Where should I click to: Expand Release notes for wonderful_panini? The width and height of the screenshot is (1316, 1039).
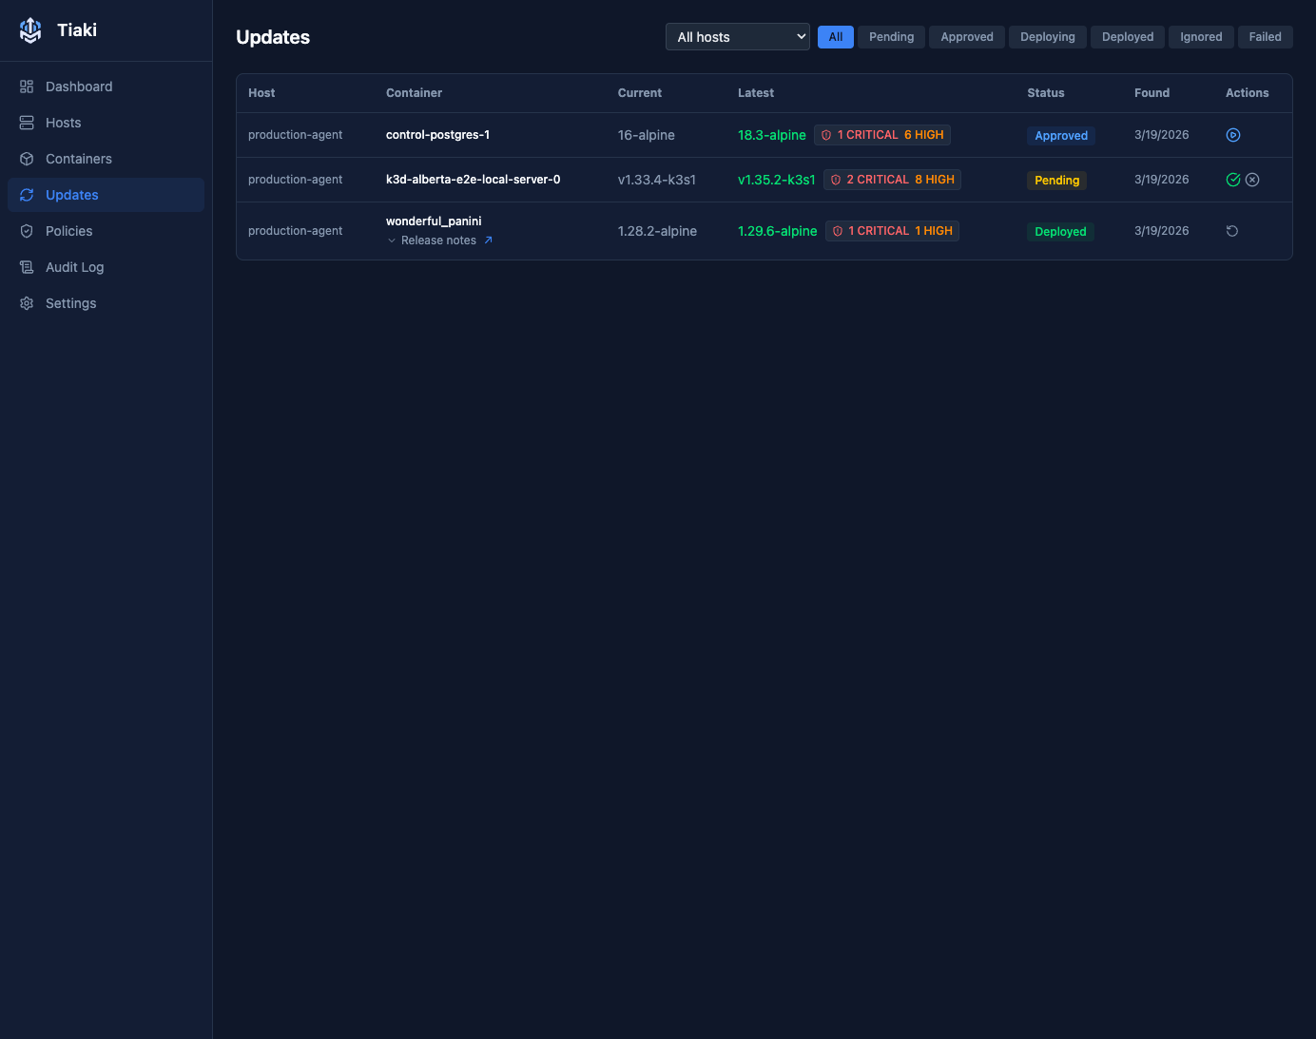click(432, 241)
